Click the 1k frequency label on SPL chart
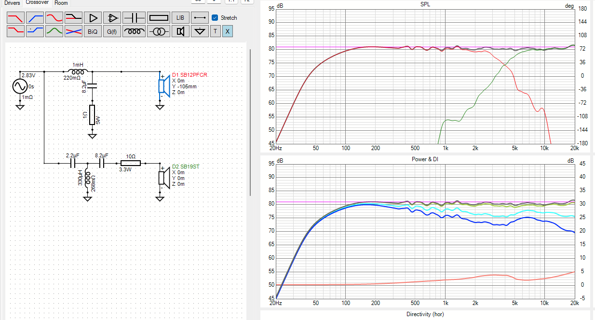 445,148
